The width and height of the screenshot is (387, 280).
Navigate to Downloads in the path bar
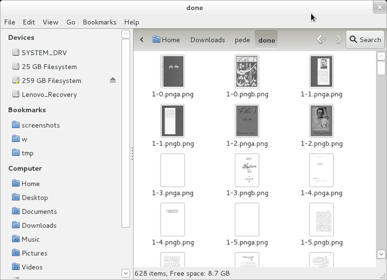pos(208,40)
